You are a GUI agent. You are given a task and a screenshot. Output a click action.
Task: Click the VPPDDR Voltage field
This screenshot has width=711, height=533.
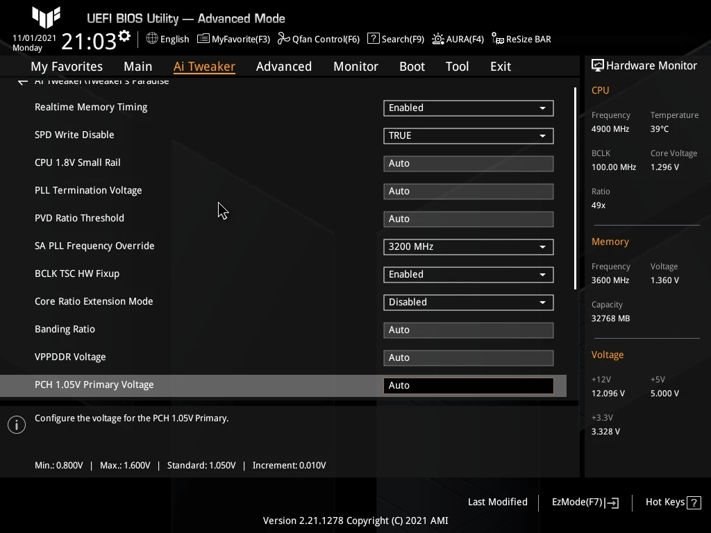(469, 357)
